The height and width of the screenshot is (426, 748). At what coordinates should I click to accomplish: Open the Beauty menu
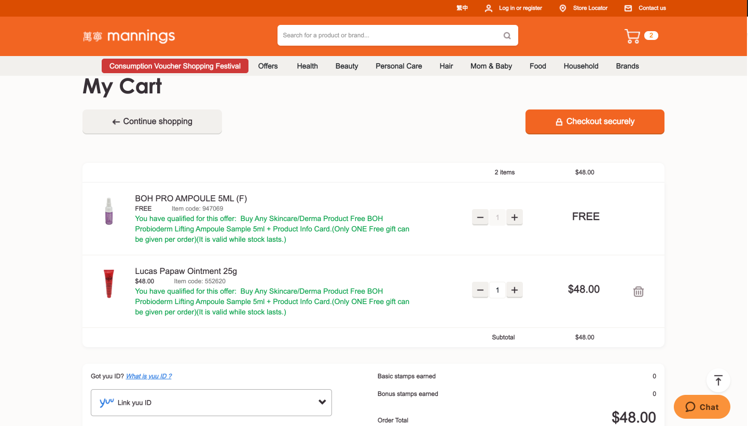(x=347, y=66)
